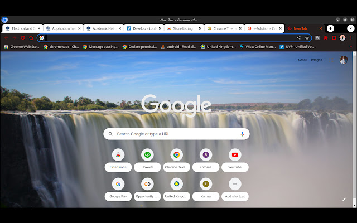Switch to the Chrome Theme tab
This screenshot has width=357, height=223.
(224, 28)
